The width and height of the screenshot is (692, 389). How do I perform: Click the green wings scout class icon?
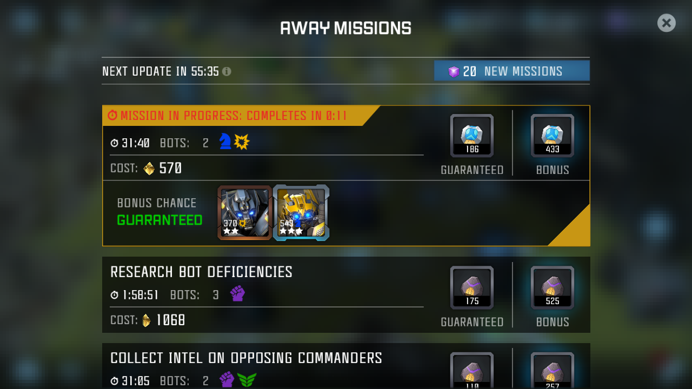(x=247, y=380)
